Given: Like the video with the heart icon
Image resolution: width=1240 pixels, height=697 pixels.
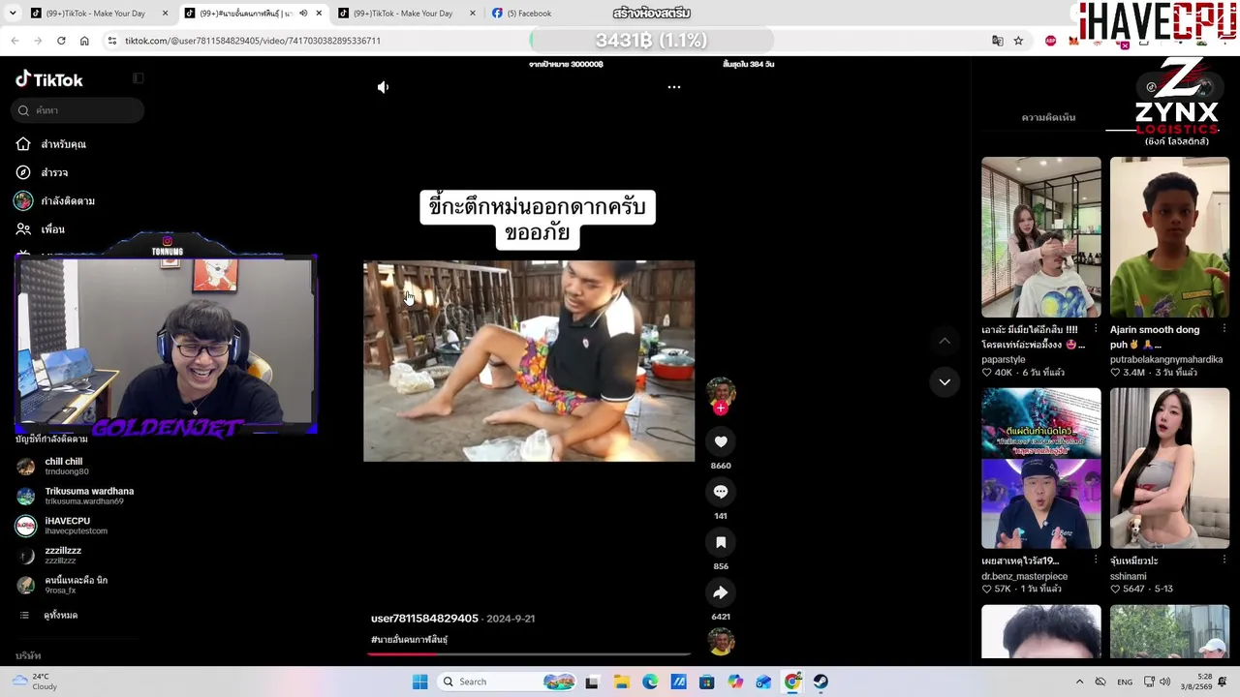Looking at the screenshot, I should (721, 441).
